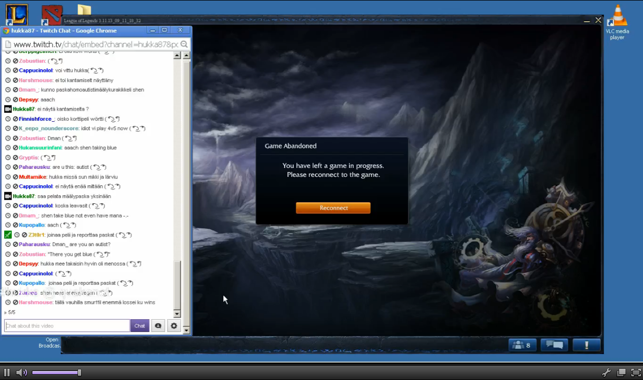Timeout Multarnike via clock icon
This screenshot has height=380, width=643.
8,177
